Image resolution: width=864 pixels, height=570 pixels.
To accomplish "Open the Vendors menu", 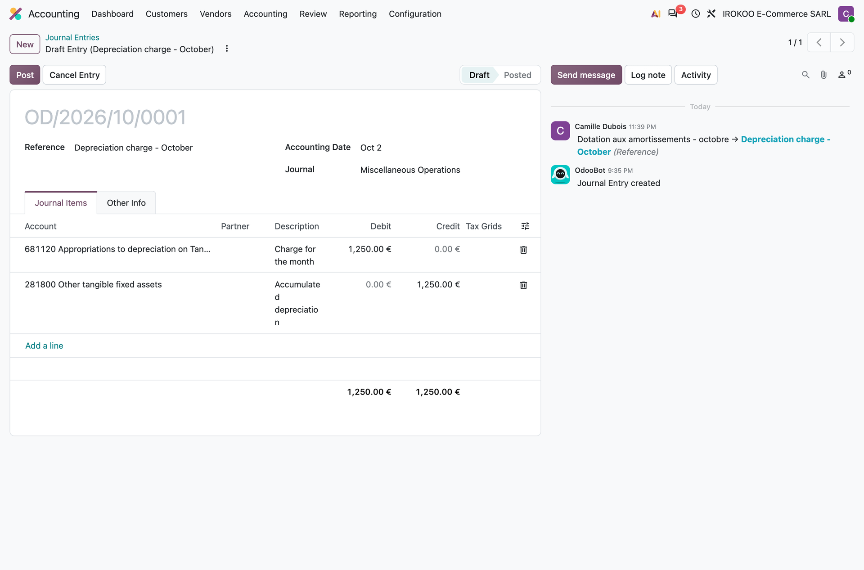I will click(216, 14).
